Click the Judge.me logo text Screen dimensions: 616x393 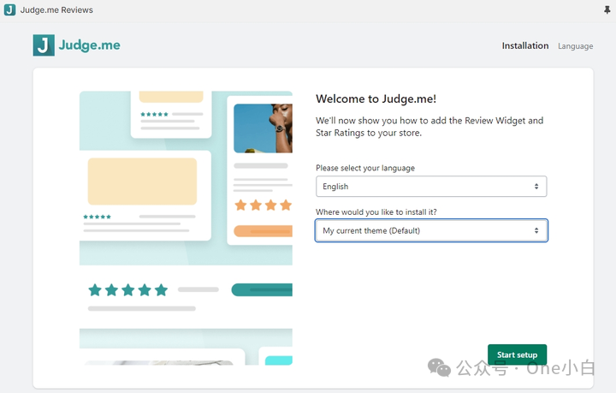click(x=90, y=45)
